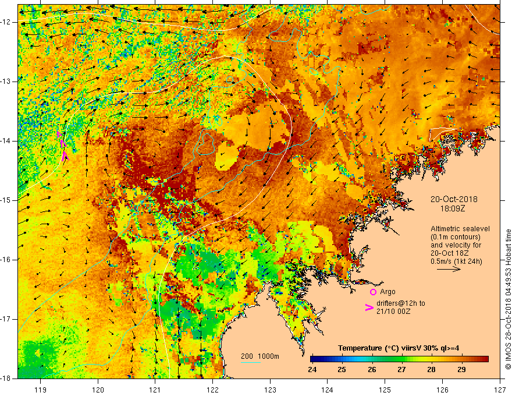Click longitude axis label 121
The width and height of the screenshot is (512, 396).
[155, 390]
